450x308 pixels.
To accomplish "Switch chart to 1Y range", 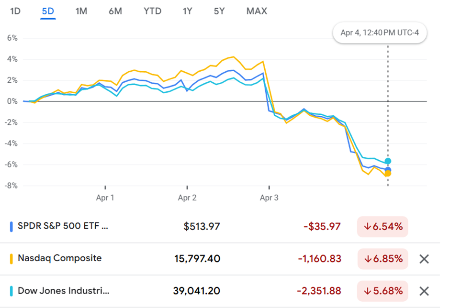I will (x=187, y=11).
